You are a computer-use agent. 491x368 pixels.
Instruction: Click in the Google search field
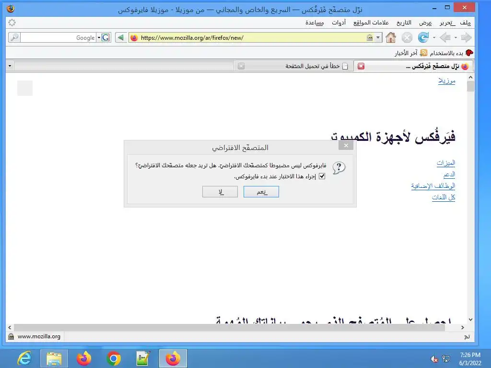pos(58,37)
